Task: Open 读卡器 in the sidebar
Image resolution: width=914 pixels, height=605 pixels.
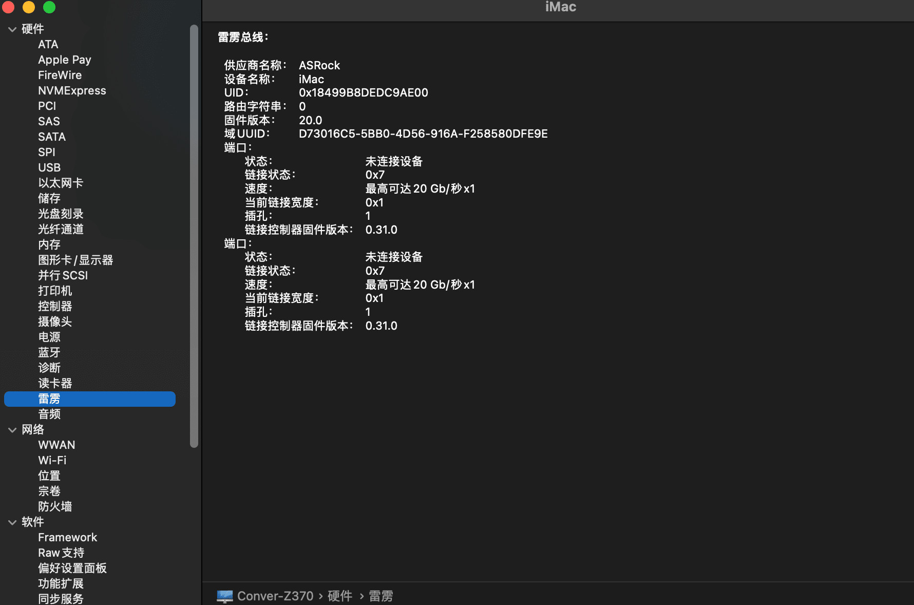Action: pyautogui.click(x=55, y=384)
